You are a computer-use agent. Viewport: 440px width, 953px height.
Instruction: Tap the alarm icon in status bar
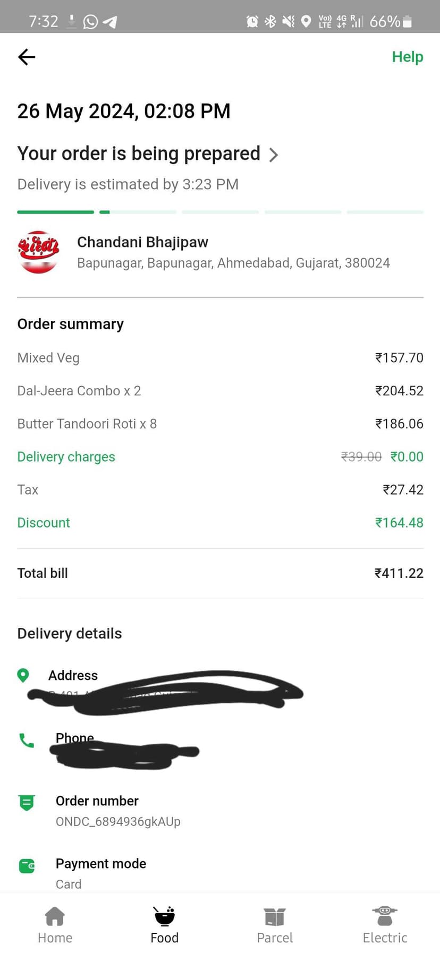point(252,22)
